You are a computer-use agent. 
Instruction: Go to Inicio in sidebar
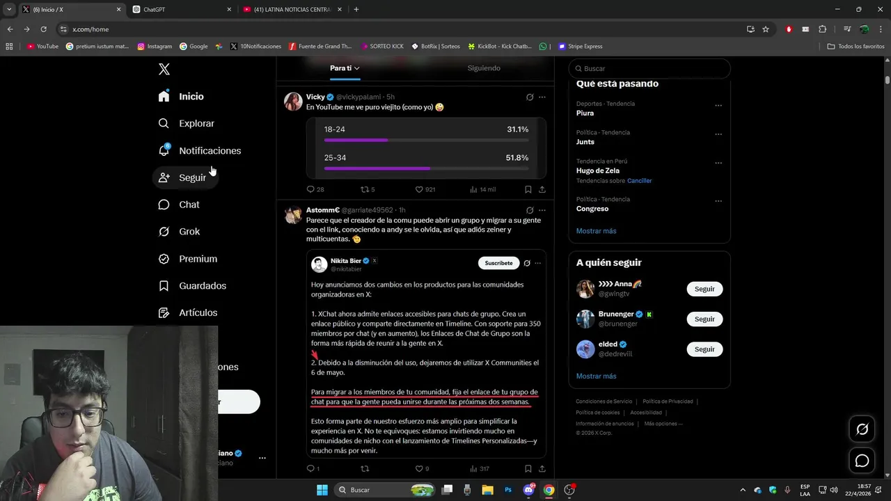181,97
